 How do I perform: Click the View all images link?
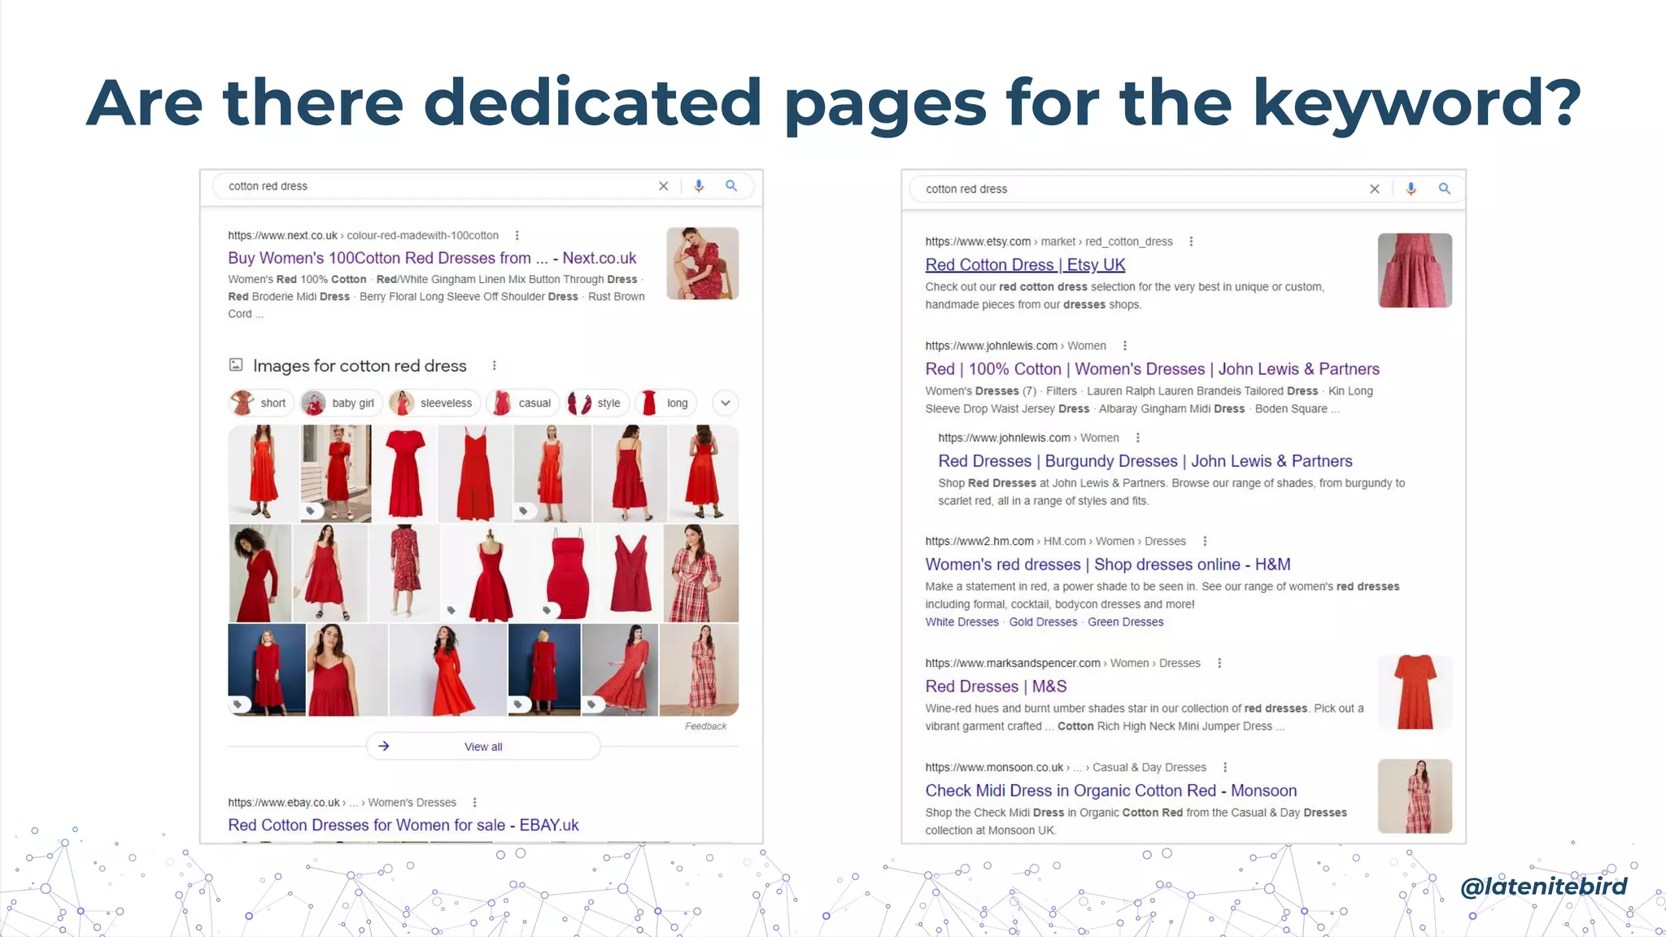[483, 747]
